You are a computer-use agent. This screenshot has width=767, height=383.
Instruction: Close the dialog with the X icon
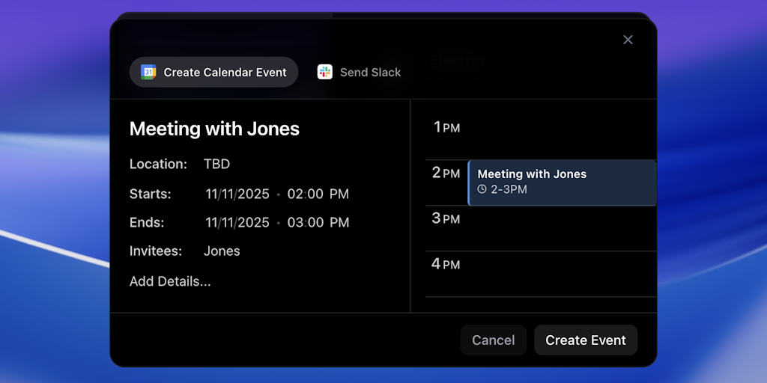coord(628,40)
